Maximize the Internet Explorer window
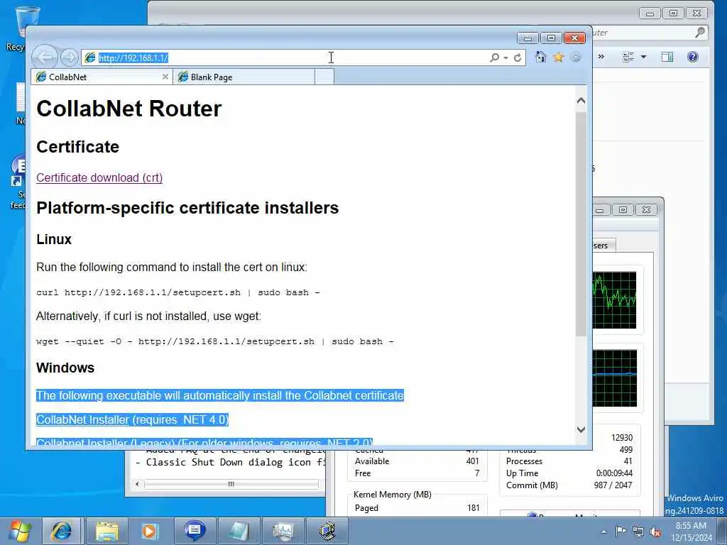 551,38
